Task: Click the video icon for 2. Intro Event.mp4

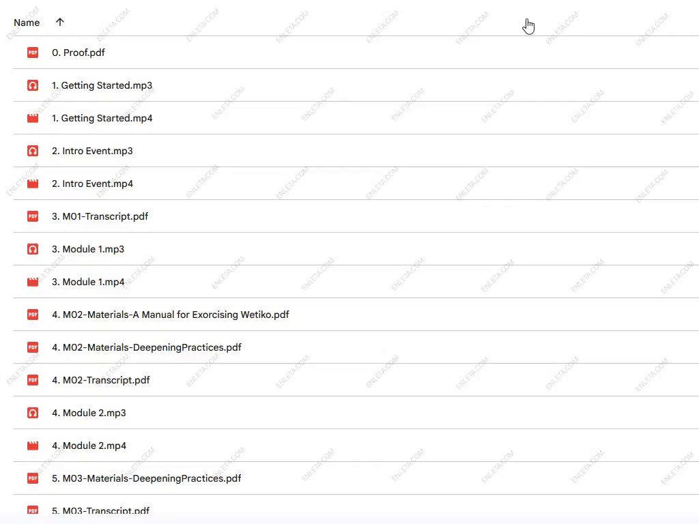Action: [32, 184]
